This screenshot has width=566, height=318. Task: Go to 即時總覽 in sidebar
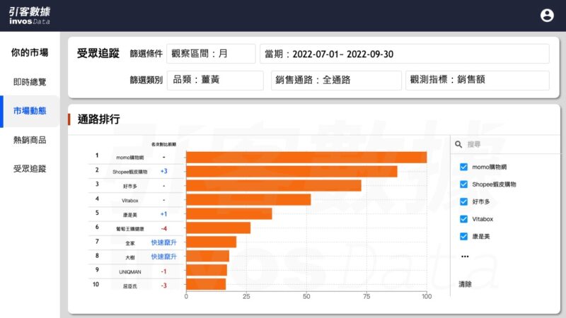[30, 82]
